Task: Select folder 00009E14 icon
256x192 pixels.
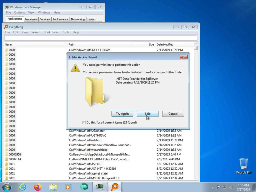Action: point(6,159)
